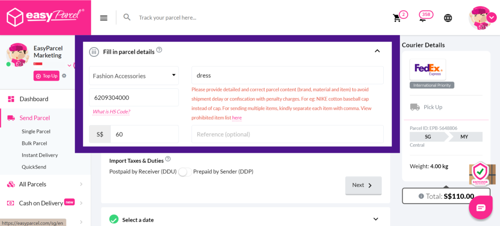The image size is (500, 226).
Task: Collapse the Fill in parcel details section
Action: (x=377, y=51)
